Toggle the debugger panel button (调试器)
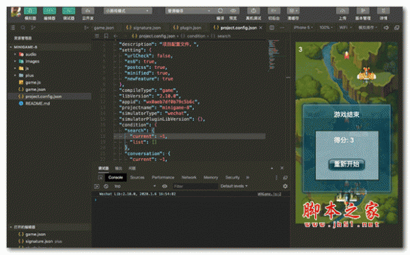 point(69,11)
